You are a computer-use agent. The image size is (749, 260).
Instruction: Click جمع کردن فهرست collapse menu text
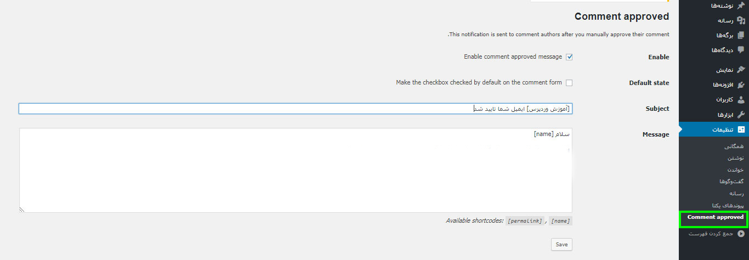(x=711, y=234)
